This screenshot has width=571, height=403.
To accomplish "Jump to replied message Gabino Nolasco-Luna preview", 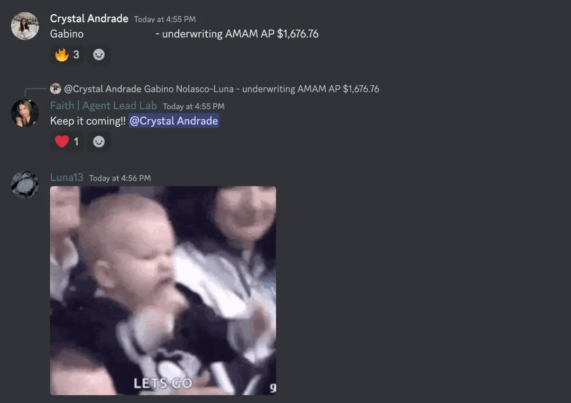I will pos(262,89).
